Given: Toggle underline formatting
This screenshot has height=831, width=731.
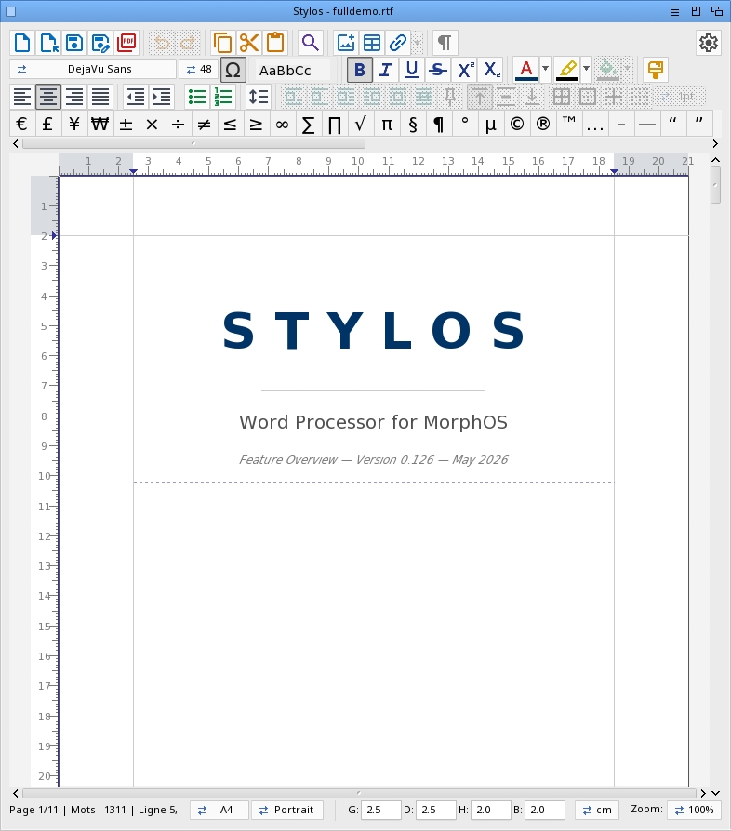Looking at the screenshot, I should tap(412, 70).
